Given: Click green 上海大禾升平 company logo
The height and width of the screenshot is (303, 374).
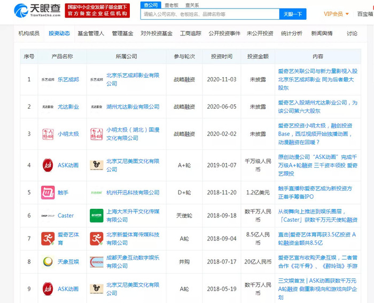Looking at the screenshot, I should point(97,216).
